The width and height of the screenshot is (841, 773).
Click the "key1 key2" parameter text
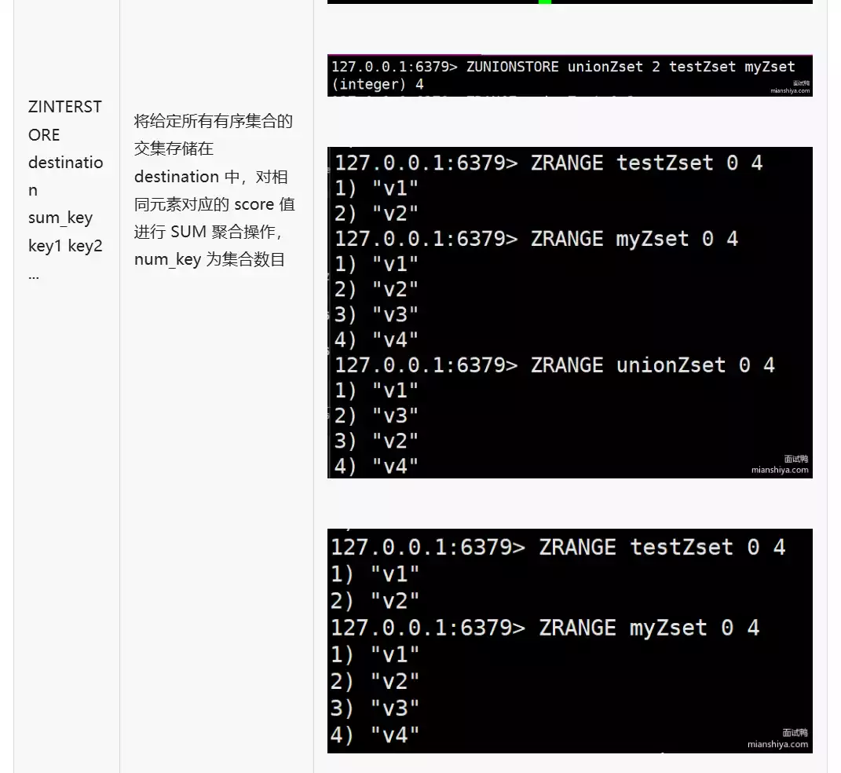pos(65,246)
